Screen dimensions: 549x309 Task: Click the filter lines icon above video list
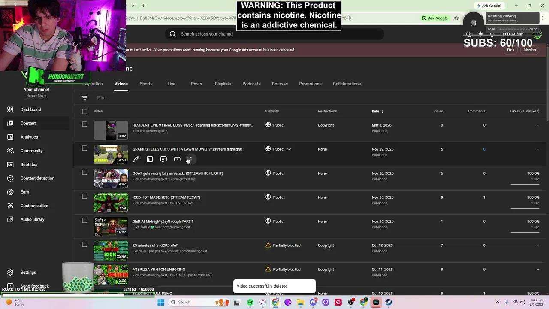(84, 98)
